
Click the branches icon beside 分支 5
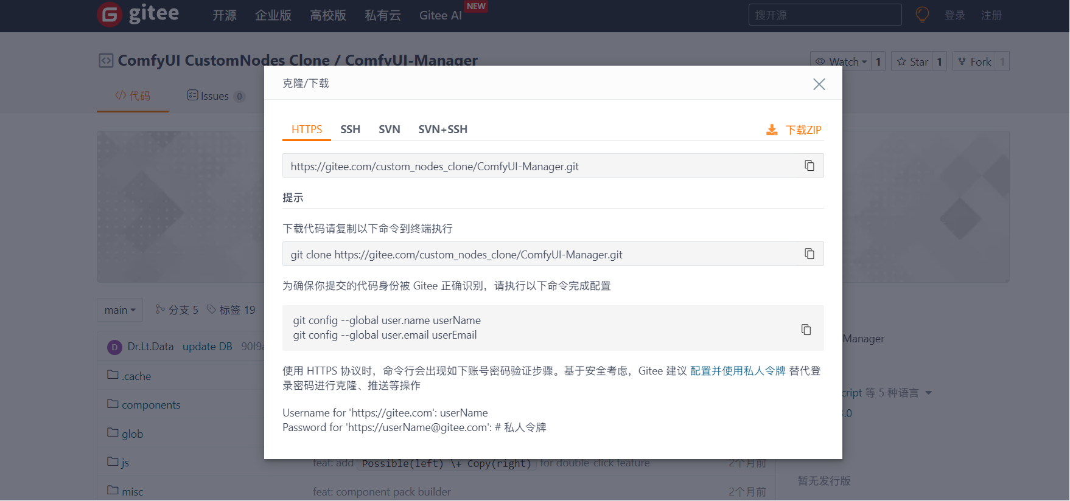(160, 309)
